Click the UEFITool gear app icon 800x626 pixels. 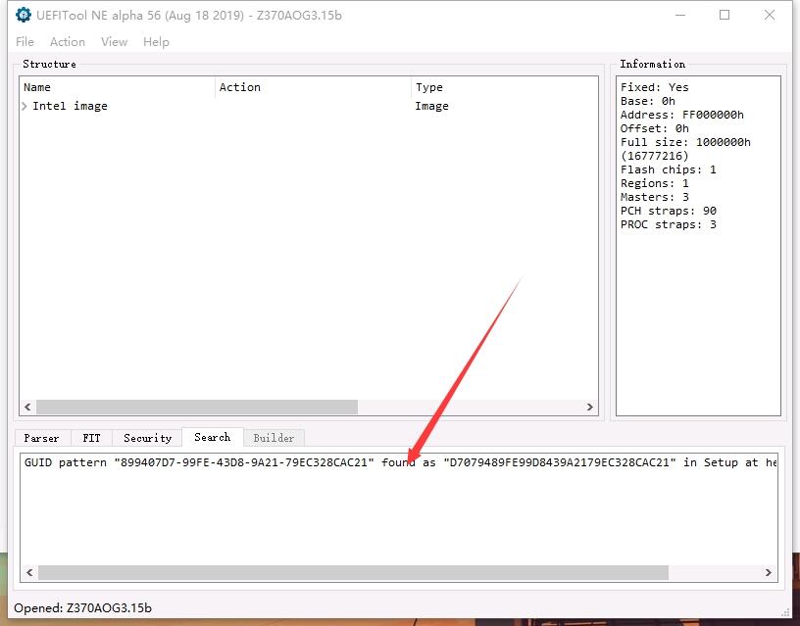point(24,15)
